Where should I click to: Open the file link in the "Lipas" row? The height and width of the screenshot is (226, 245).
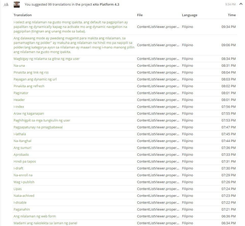click(158, 189)
